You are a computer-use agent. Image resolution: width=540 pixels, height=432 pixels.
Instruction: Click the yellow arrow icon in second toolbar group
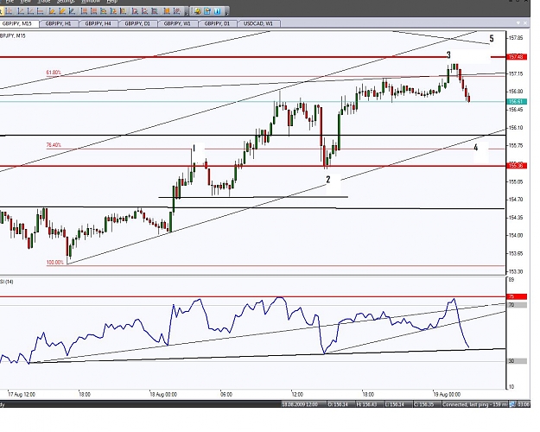(x=197, y=11)
